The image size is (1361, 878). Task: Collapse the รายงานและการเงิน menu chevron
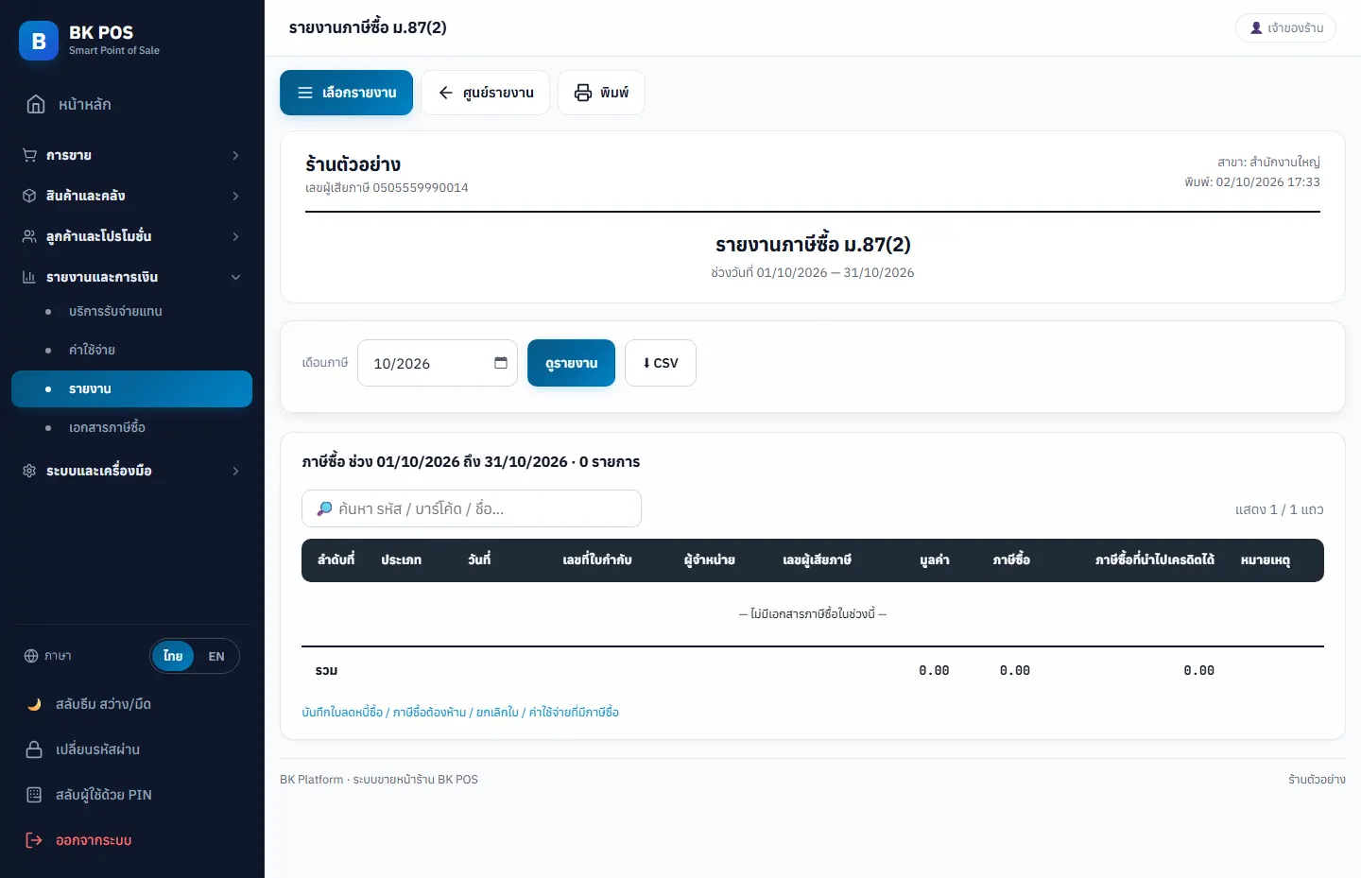tap(235, 277)
